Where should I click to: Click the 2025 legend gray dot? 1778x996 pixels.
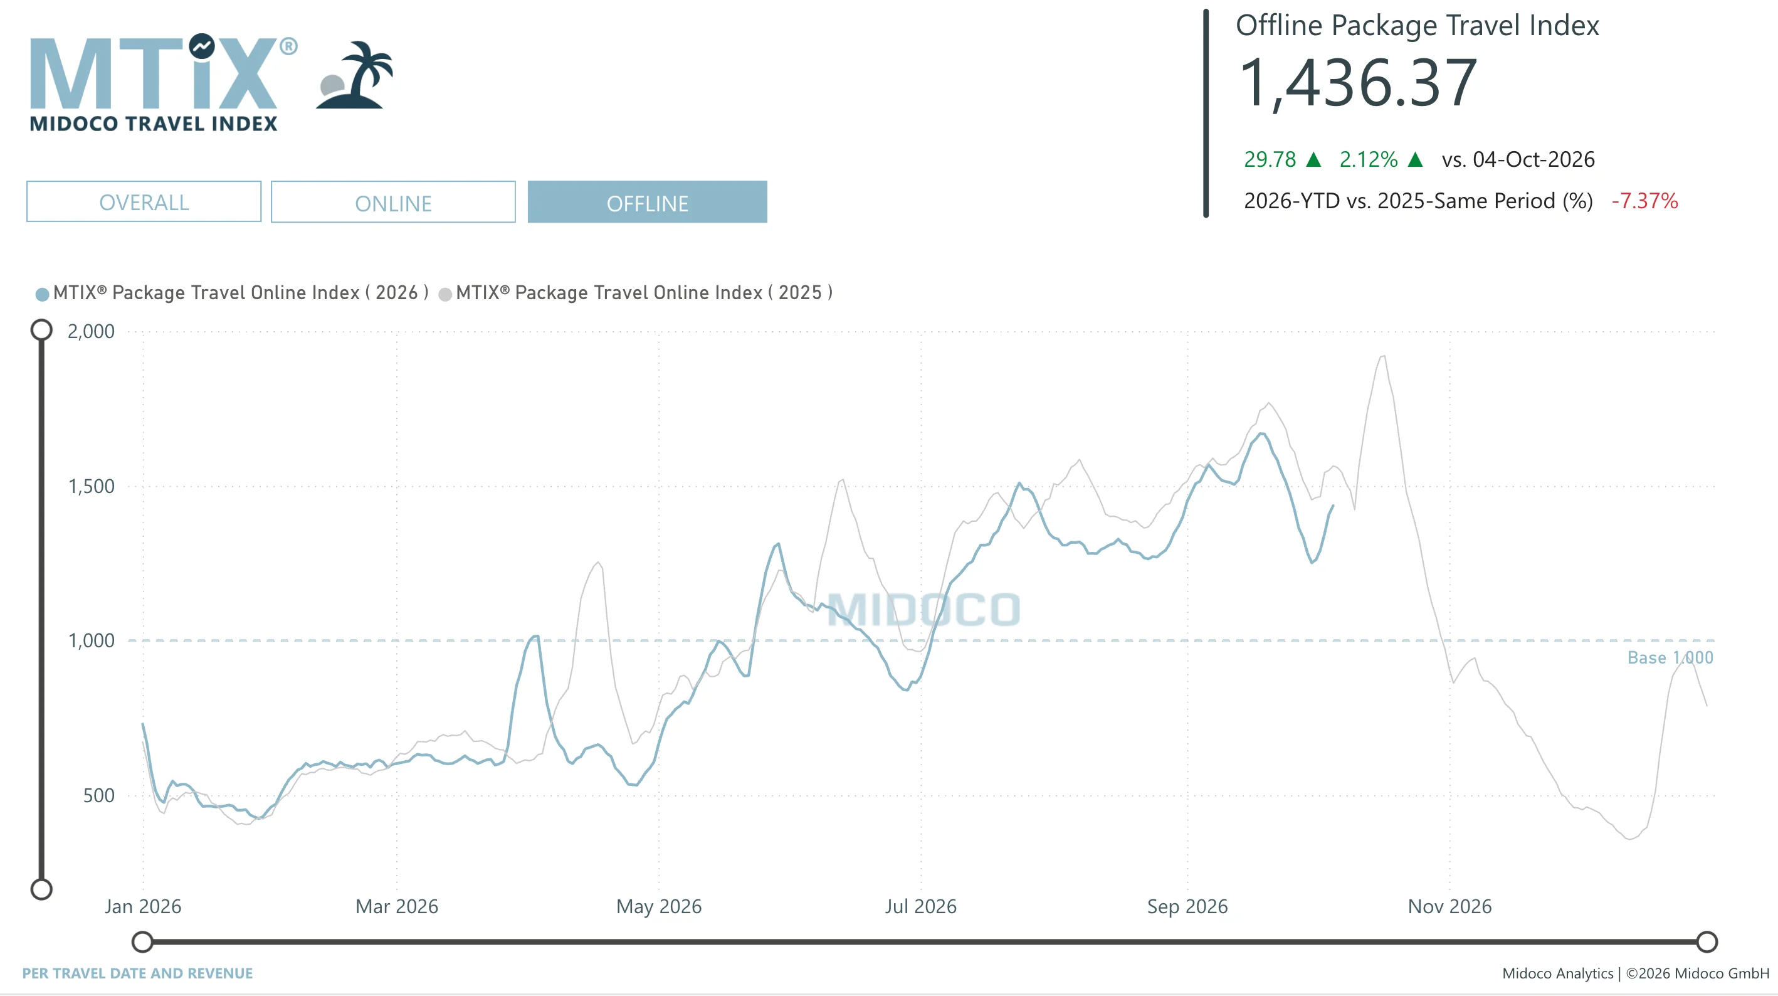pos(445,294)
